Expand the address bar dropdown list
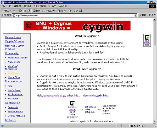 pos(136,15)
